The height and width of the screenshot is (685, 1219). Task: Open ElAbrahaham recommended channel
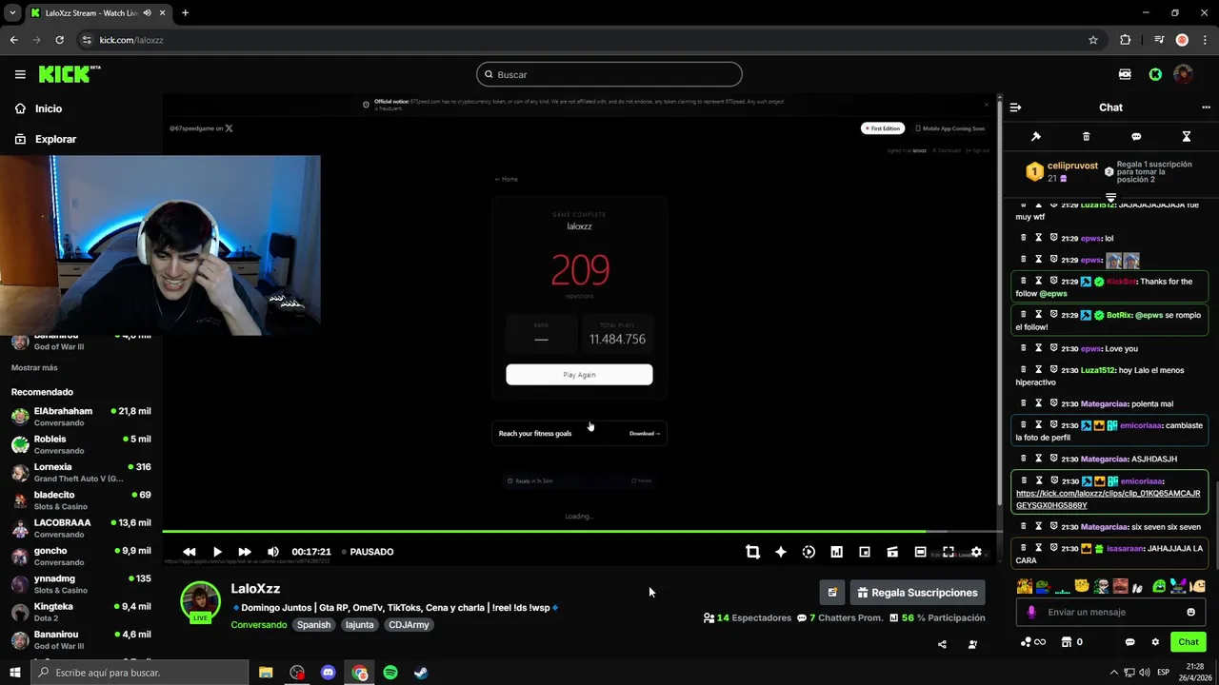[x=81, y=417]
